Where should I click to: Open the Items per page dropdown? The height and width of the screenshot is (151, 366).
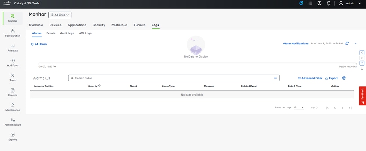coord(298,107)
